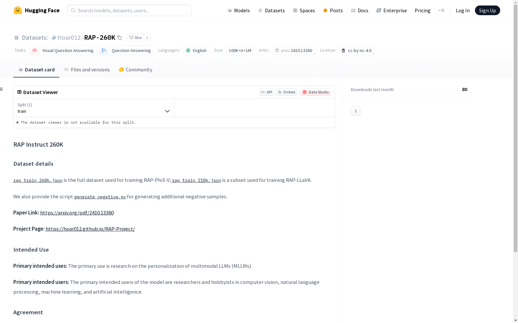Copy dataset name with the copy icon
The width and height of the screenshot is (518, 323).
click(x=119, y=37)
